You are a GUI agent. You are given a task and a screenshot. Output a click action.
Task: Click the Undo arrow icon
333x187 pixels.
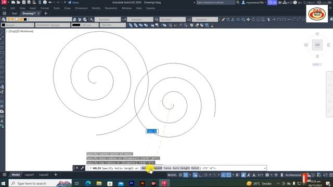tap(50, 2)
